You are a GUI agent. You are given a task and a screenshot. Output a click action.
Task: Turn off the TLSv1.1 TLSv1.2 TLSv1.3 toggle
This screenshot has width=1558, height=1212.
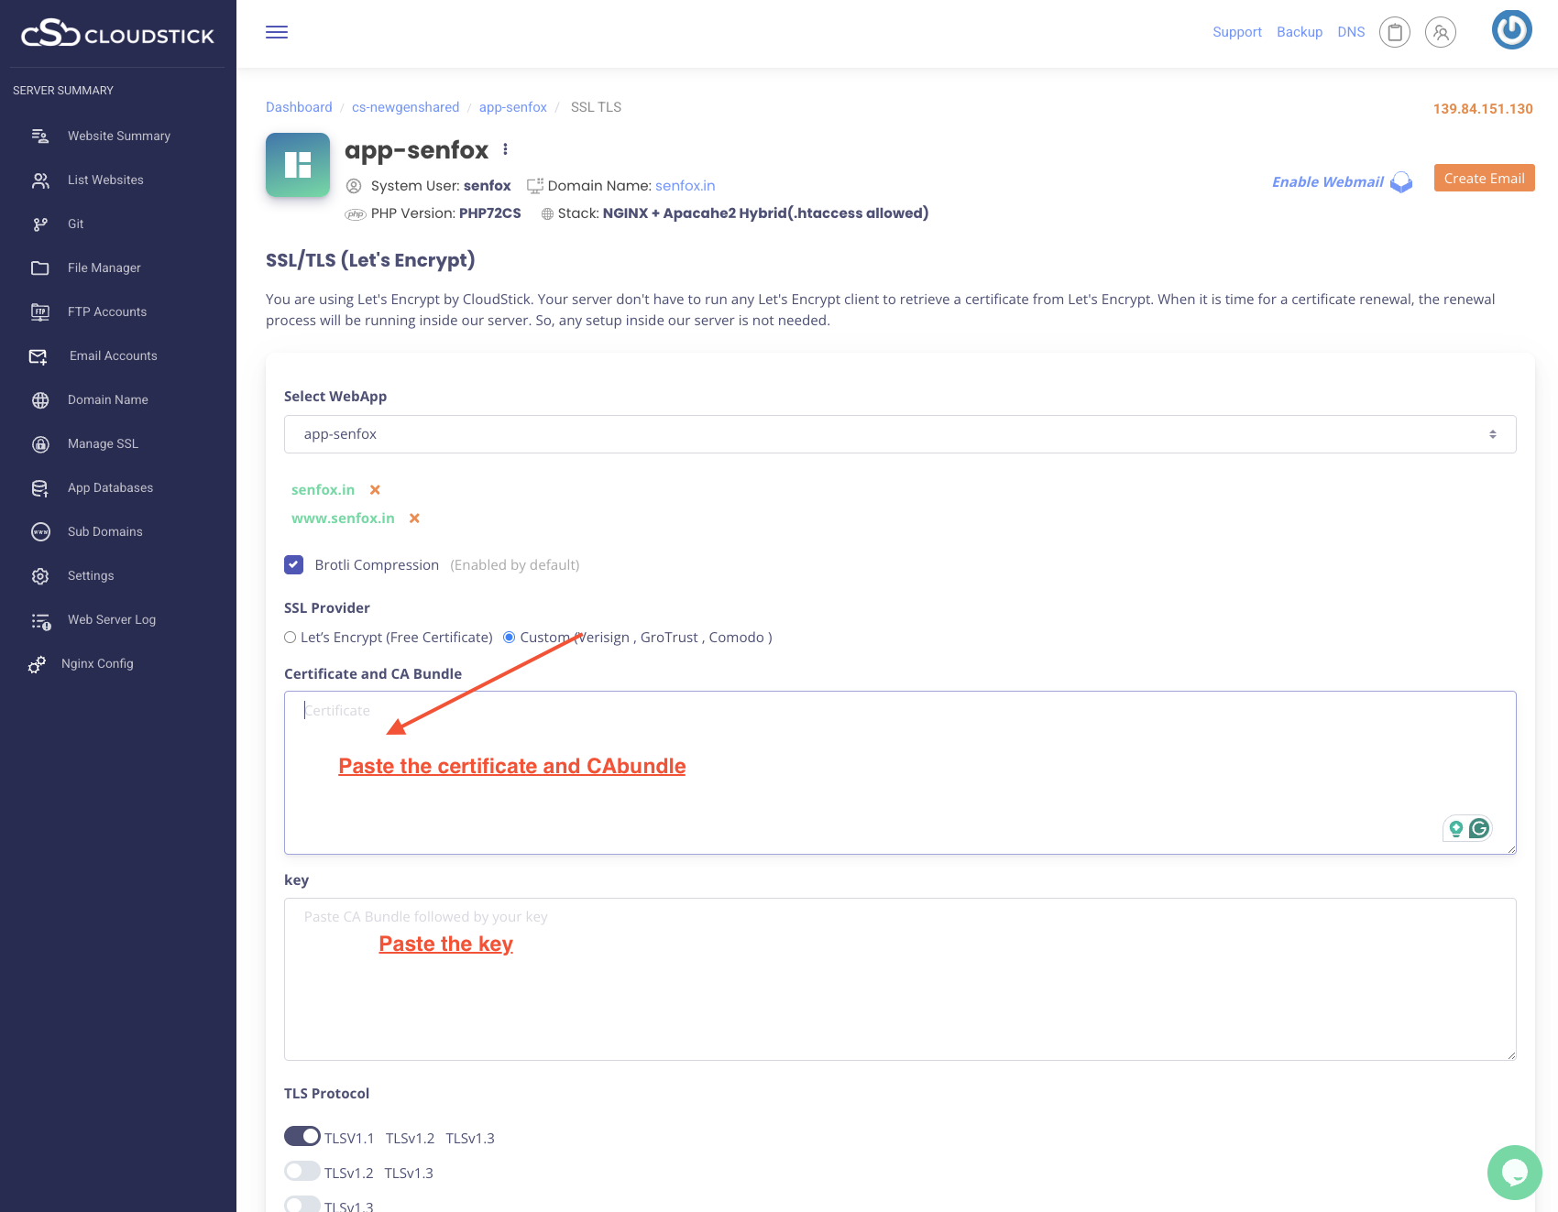click(x=302, y=1137)
